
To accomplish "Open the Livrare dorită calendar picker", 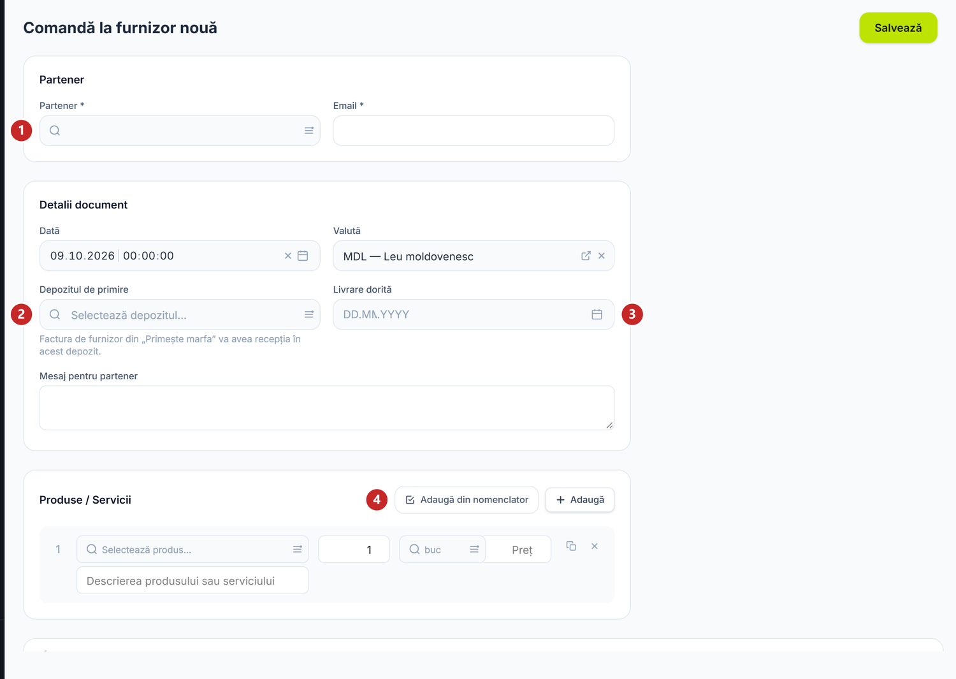I will click(597, 314).
